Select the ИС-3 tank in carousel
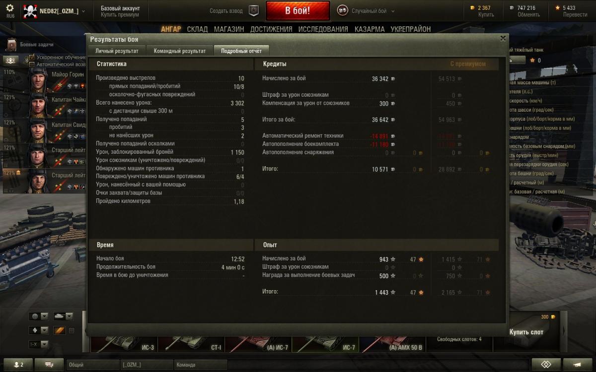The height and width of the screenshot is (372, 596). (x=123, y=343)
